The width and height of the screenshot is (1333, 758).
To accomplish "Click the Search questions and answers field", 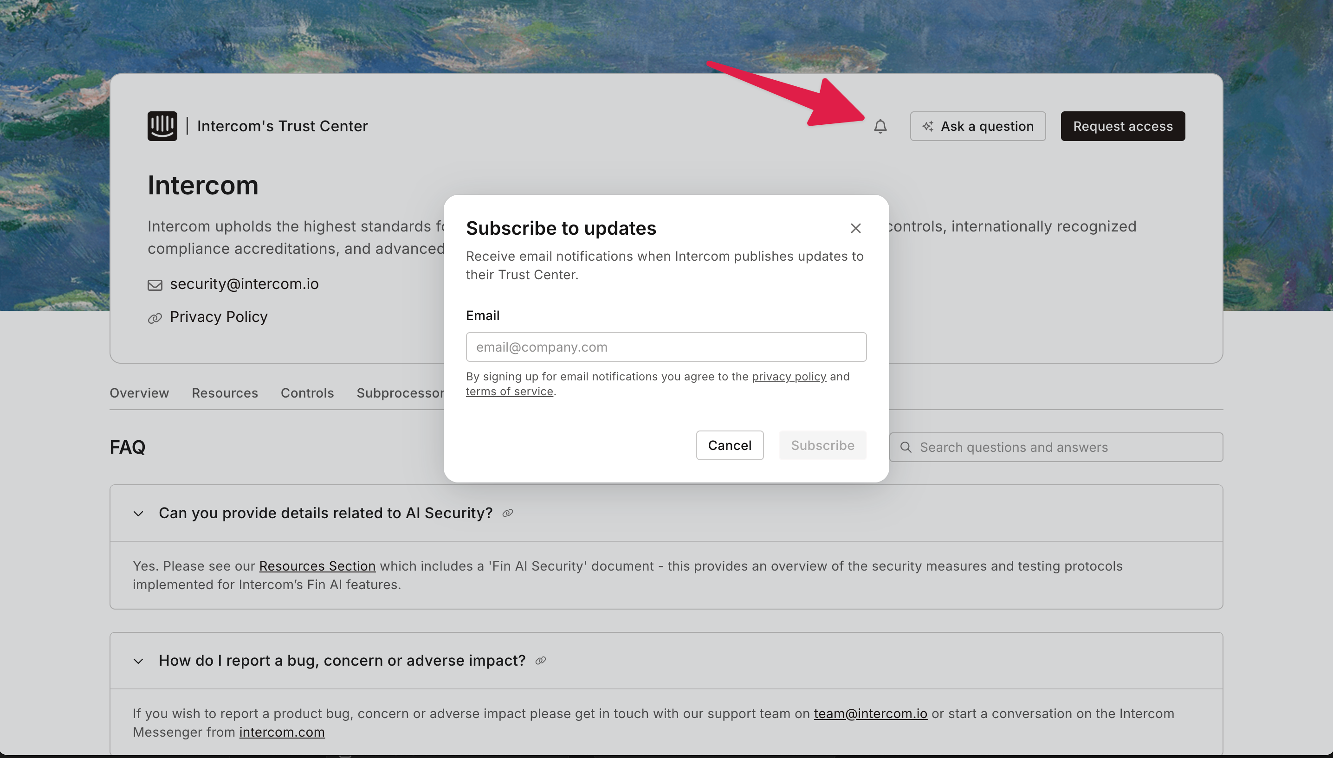I will tap(1056, 447).
